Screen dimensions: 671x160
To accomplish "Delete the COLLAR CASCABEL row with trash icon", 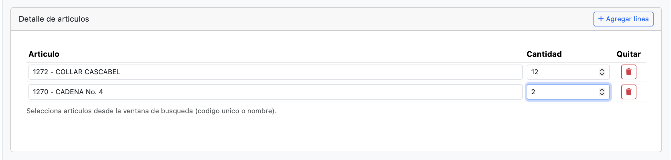I will pos(629,72).
